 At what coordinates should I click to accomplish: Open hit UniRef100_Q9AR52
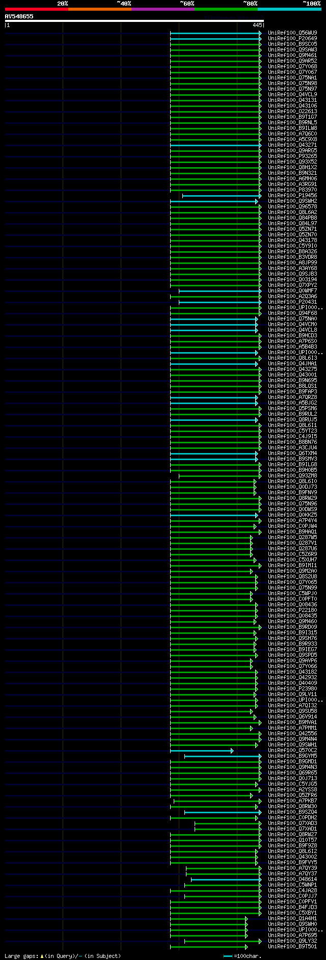292,61
